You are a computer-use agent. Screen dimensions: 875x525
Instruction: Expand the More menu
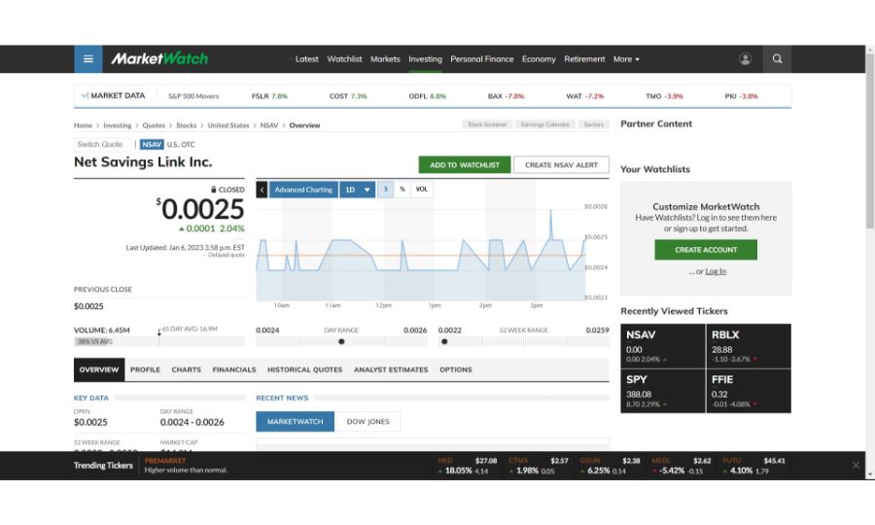point(626,58)
